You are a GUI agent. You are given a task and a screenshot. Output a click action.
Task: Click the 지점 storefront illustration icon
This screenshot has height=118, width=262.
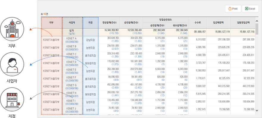click(x=12, y=99)
